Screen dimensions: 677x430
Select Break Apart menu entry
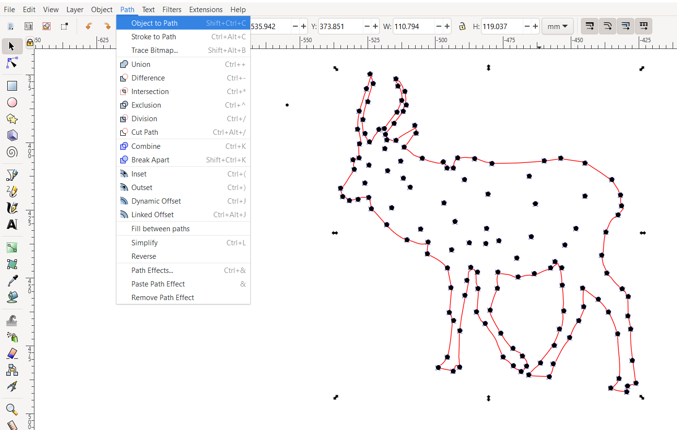pos(183,159)
